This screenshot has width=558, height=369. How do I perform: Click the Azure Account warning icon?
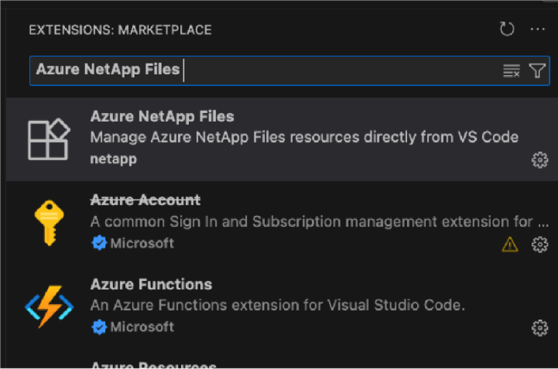[x=509, y=245]
